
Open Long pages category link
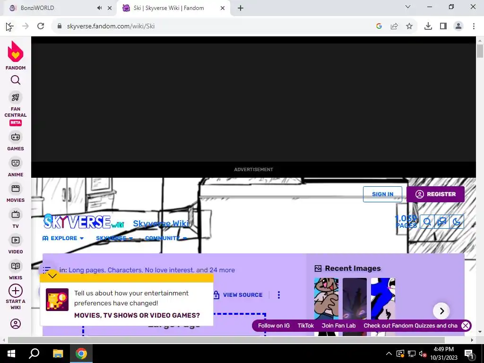(x=86, y=270)
